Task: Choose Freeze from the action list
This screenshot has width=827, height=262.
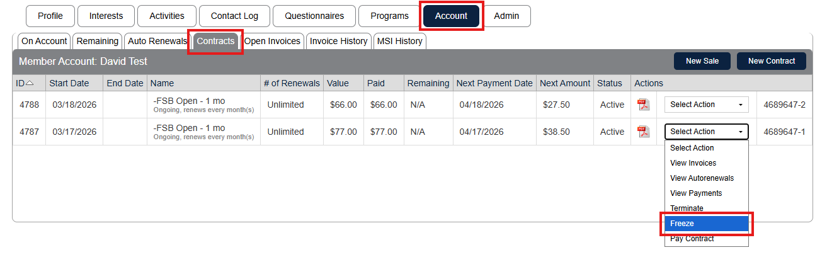Action: tap(706, 224)
